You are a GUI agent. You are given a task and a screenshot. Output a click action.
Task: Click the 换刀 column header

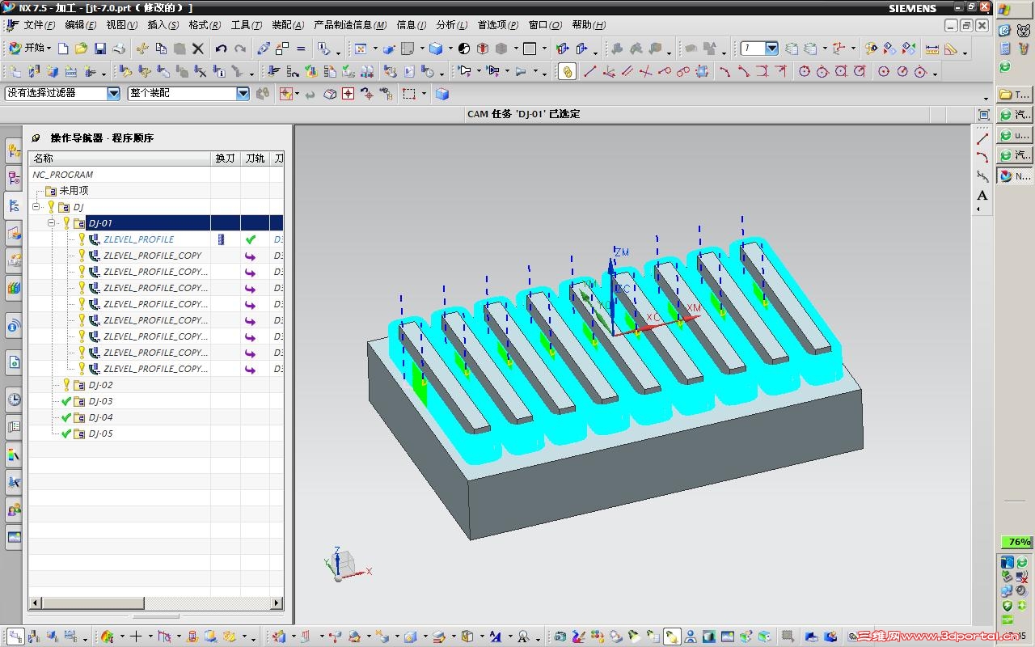pos(226,159)
